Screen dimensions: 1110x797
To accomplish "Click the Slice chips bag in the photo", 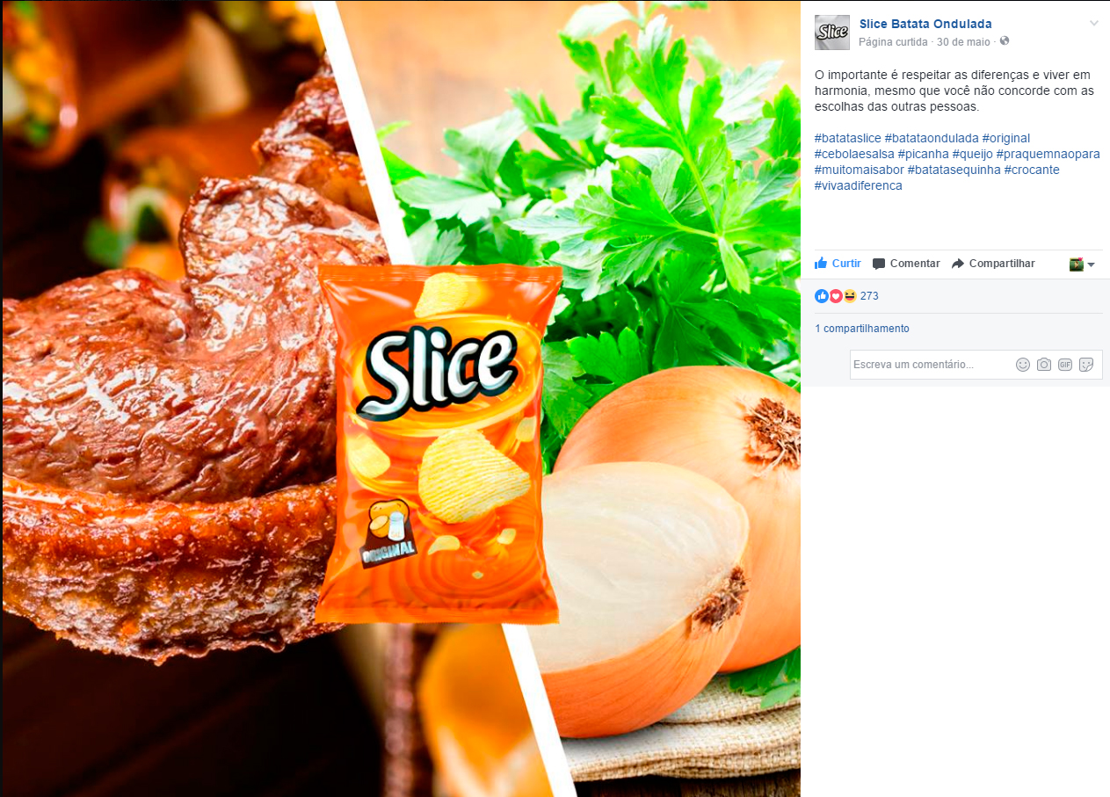I will click(439, 444).
